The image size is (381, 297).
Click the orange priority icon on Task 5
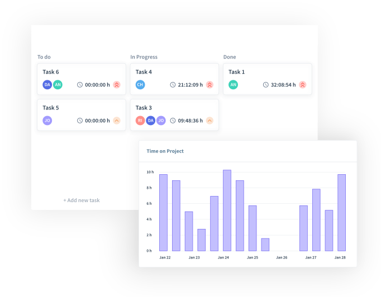pyautogui.click(x=117, y=121)
